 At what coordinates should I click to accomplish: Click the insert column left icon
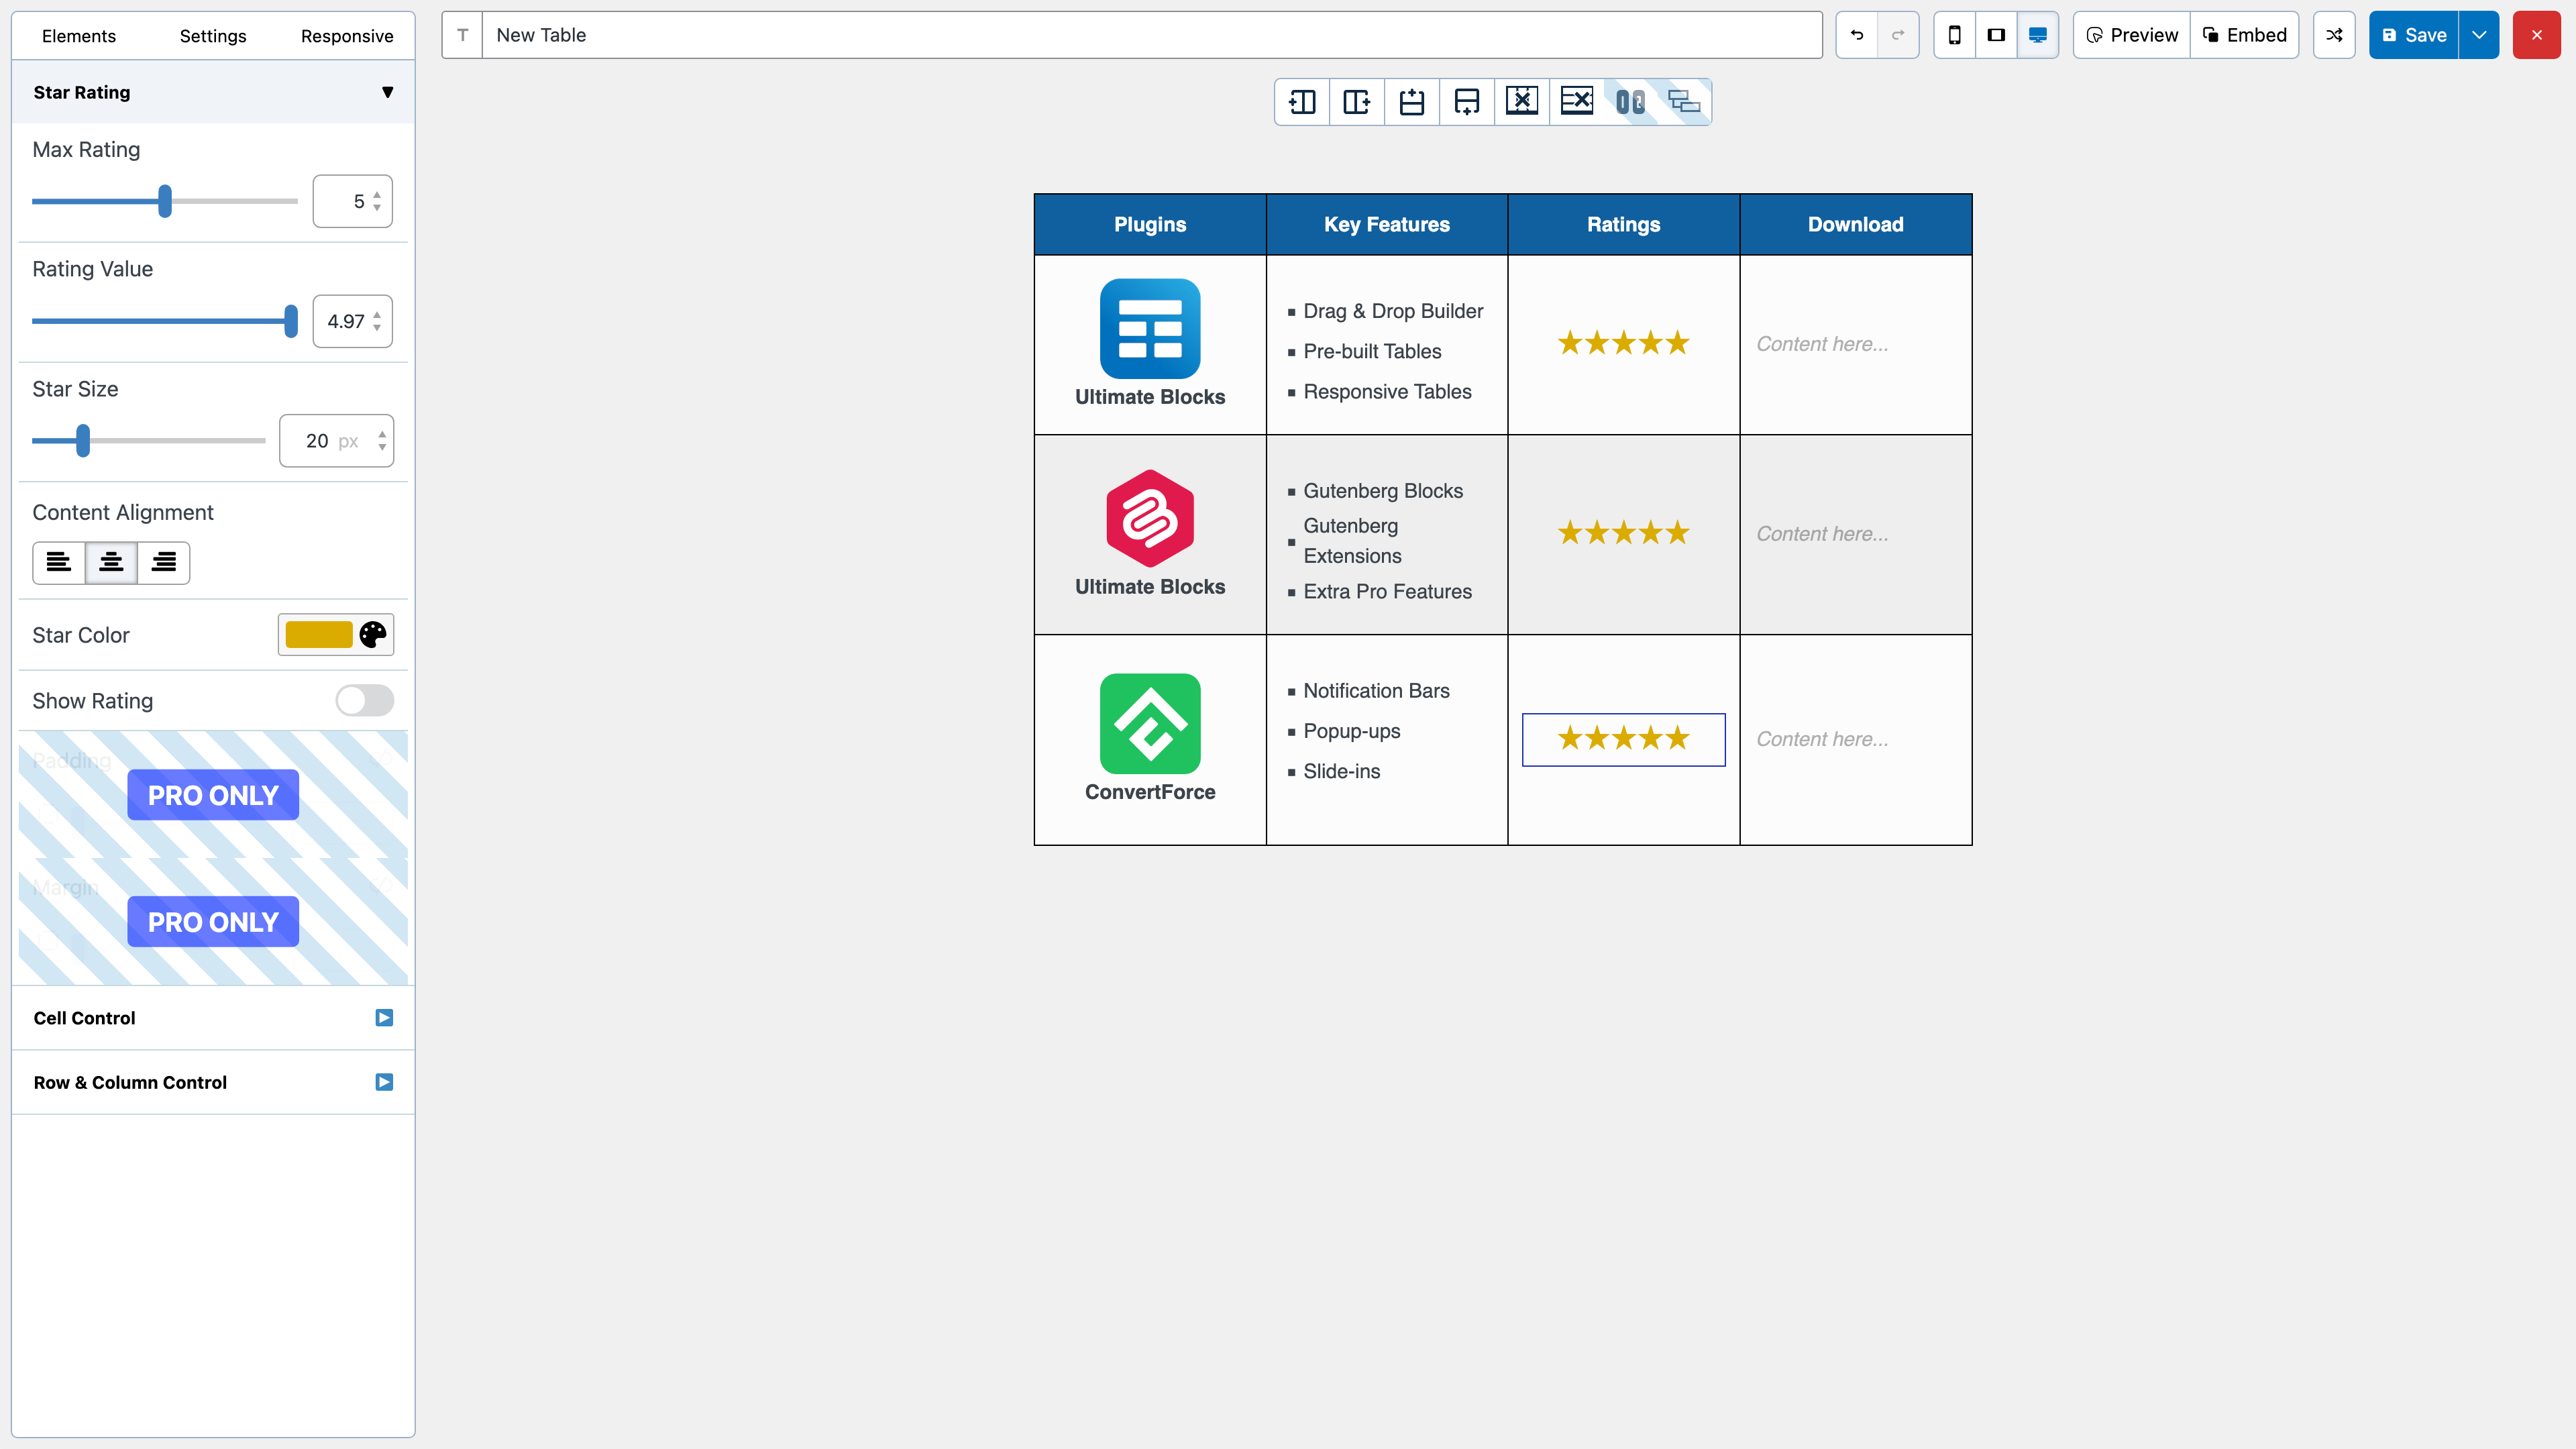click(x=1302, y=101)
